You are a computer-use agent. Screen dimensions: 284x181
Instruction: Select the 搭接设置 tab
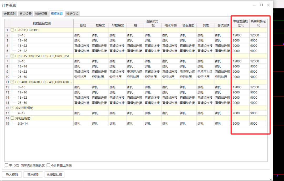pyautogui.click(x=57, y=14)
